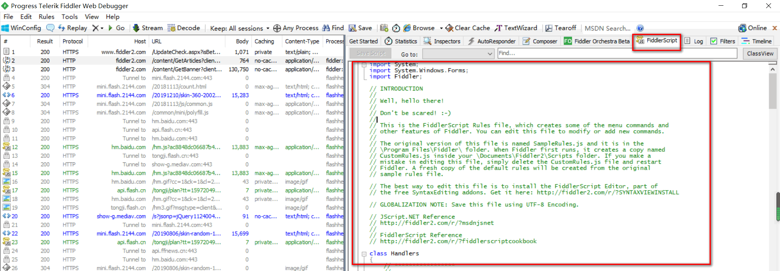Toggle the Decode option
The image size is (780, 271).
184,28
